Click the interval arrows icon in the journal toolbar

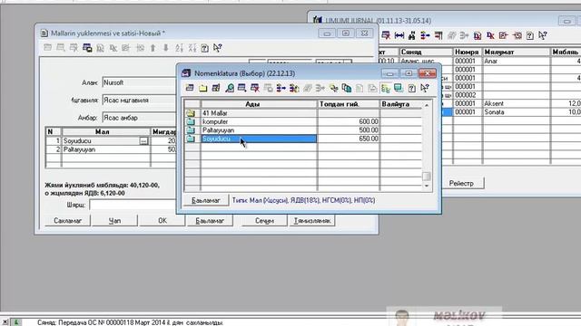coord(399,35)
